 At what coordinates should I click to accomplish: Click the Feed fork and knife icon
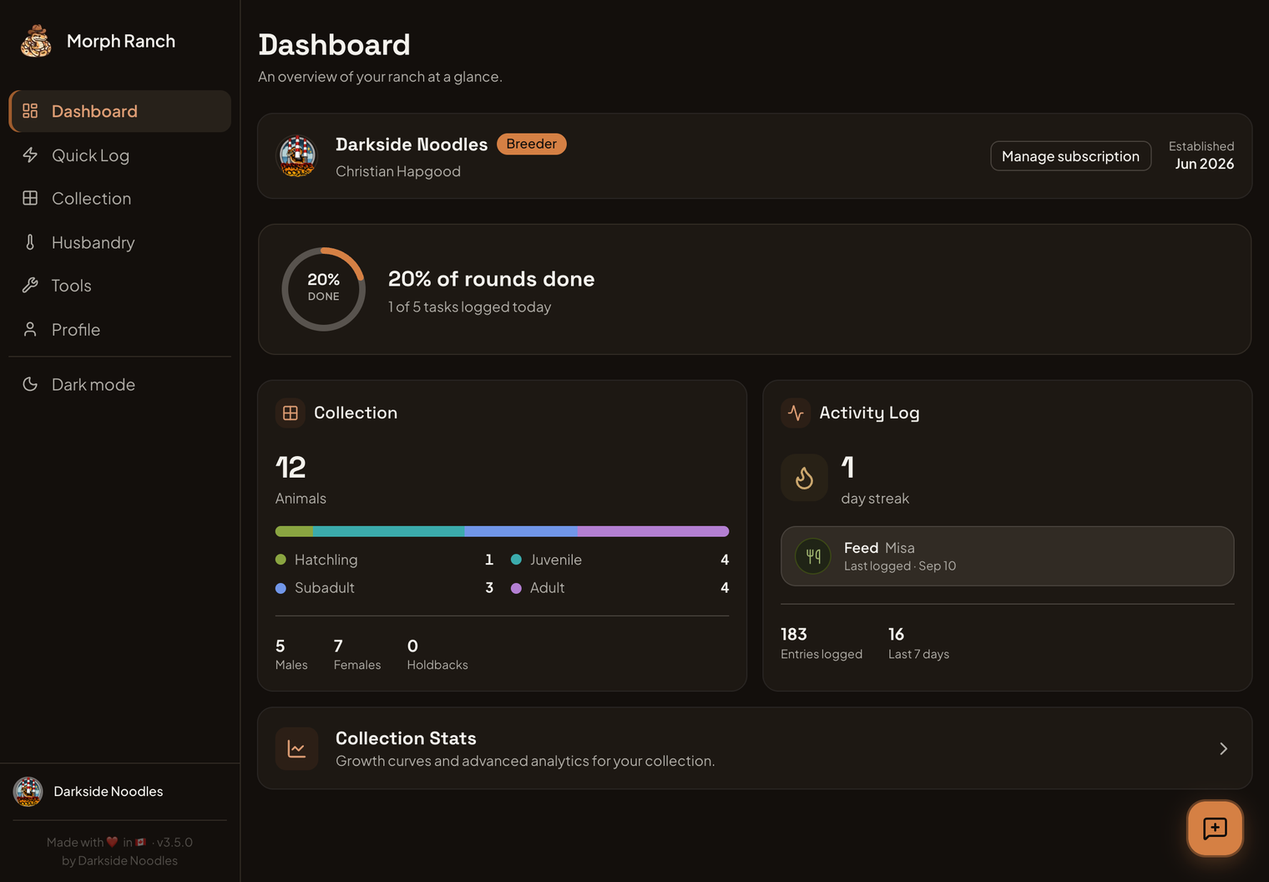tap(813, 556)
